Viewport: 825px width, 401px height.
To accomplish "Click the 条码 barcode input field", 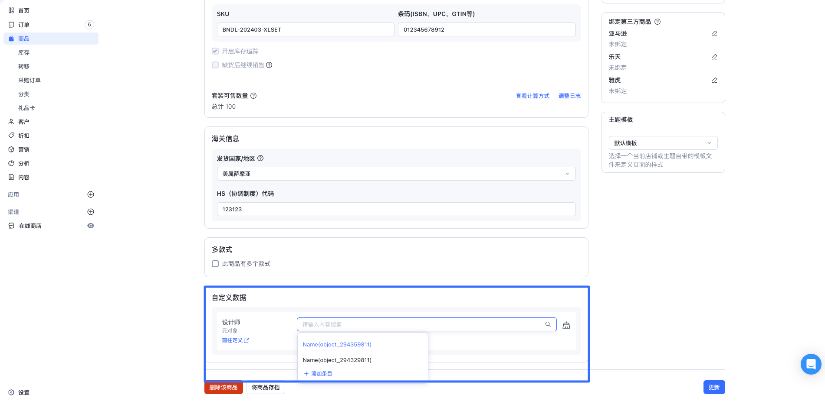I will [487, 29].
